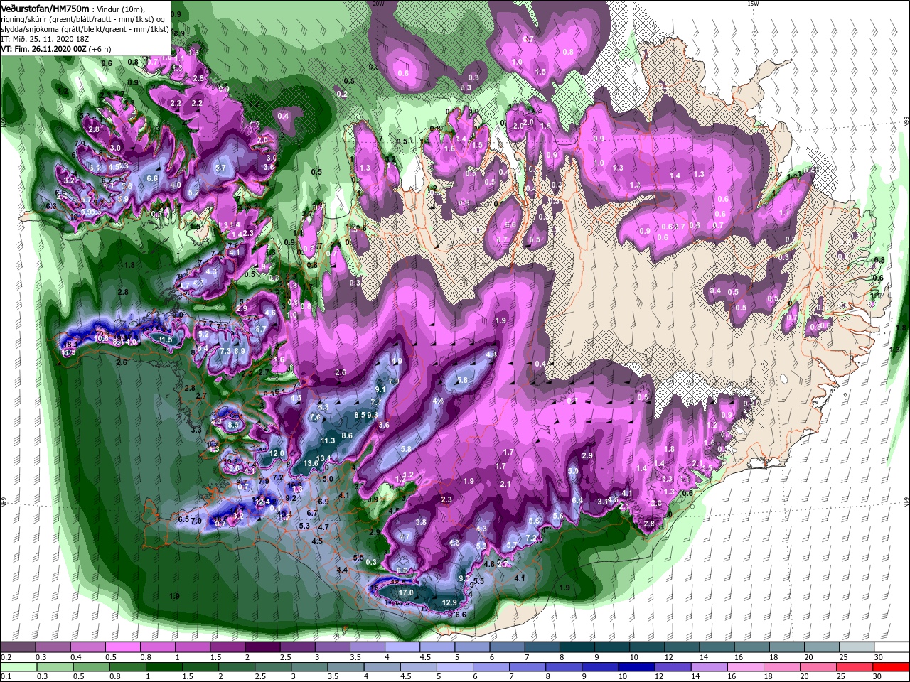Click the 12.0 precipitation value on map

pos(277,453)
